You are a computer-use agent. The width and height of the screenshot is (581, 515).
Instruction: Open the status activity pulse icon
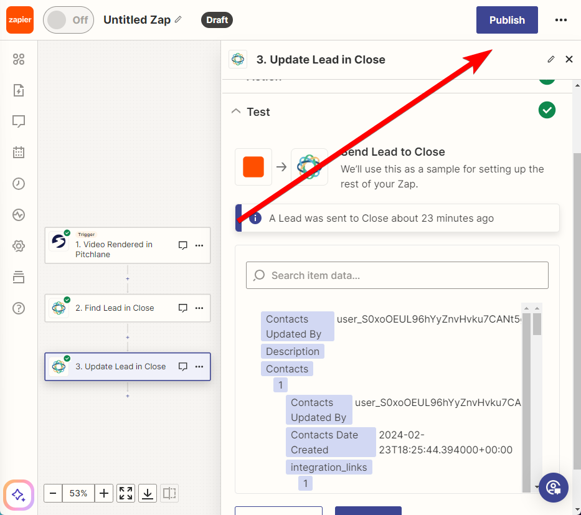click(19, 214)
